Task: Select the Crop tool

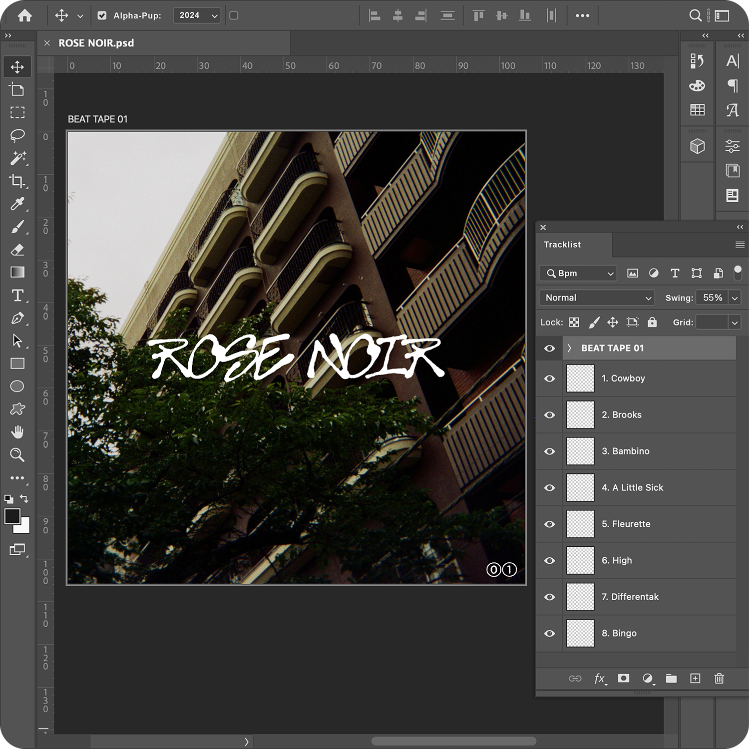Action: coord(17,181)
